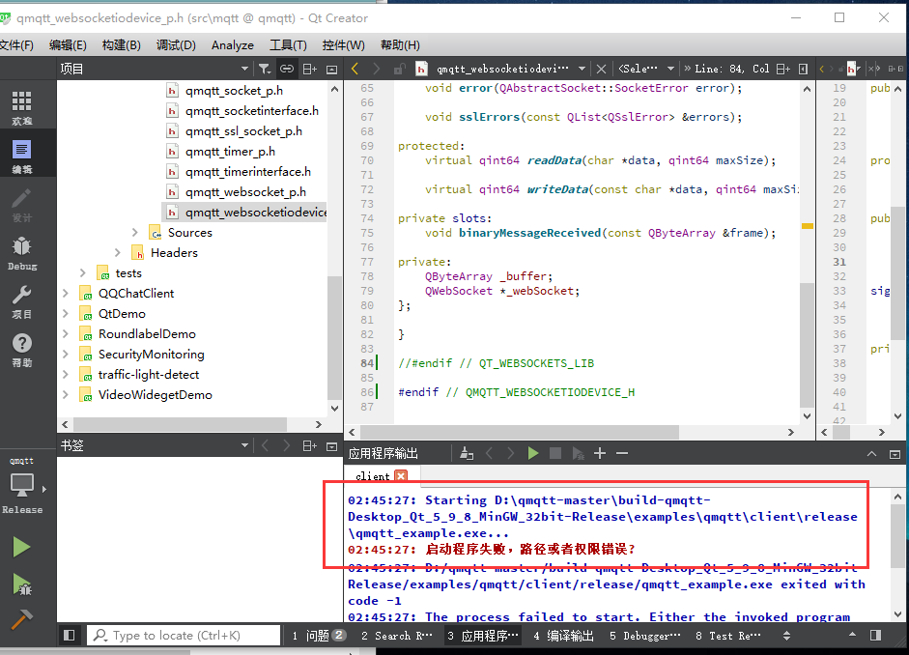The width and height of the screenshot is (909, 655).
Task: Show the Test Results pane
Action: 728,636
